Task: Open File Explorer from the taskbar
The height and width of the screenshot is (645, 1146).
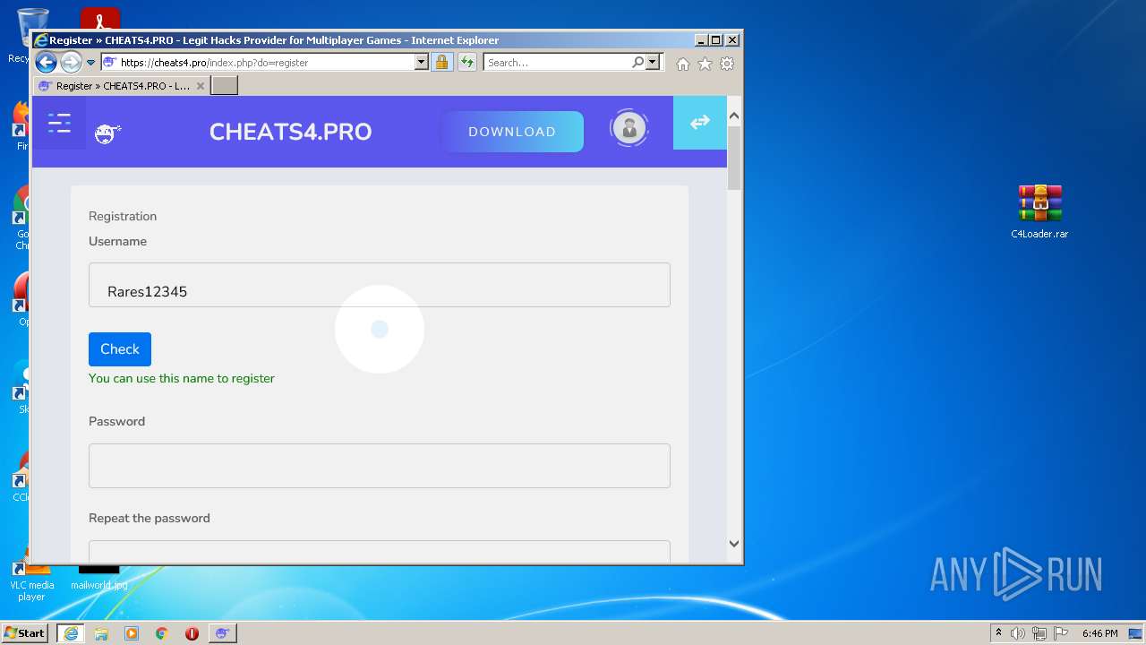Action: tap(101, 633)
